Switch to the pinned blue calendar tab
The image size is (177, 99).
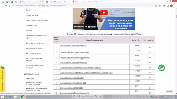coord(12,2)
